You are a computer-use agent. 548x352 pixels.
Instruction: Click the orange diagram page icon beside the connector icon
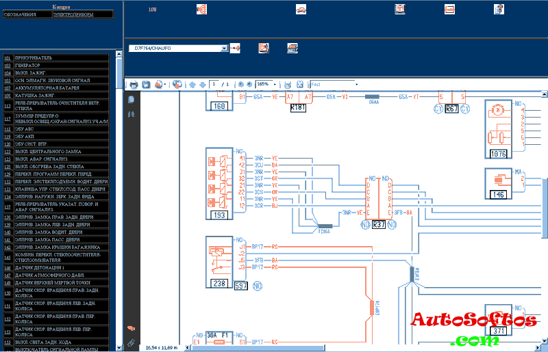[264, 48]
